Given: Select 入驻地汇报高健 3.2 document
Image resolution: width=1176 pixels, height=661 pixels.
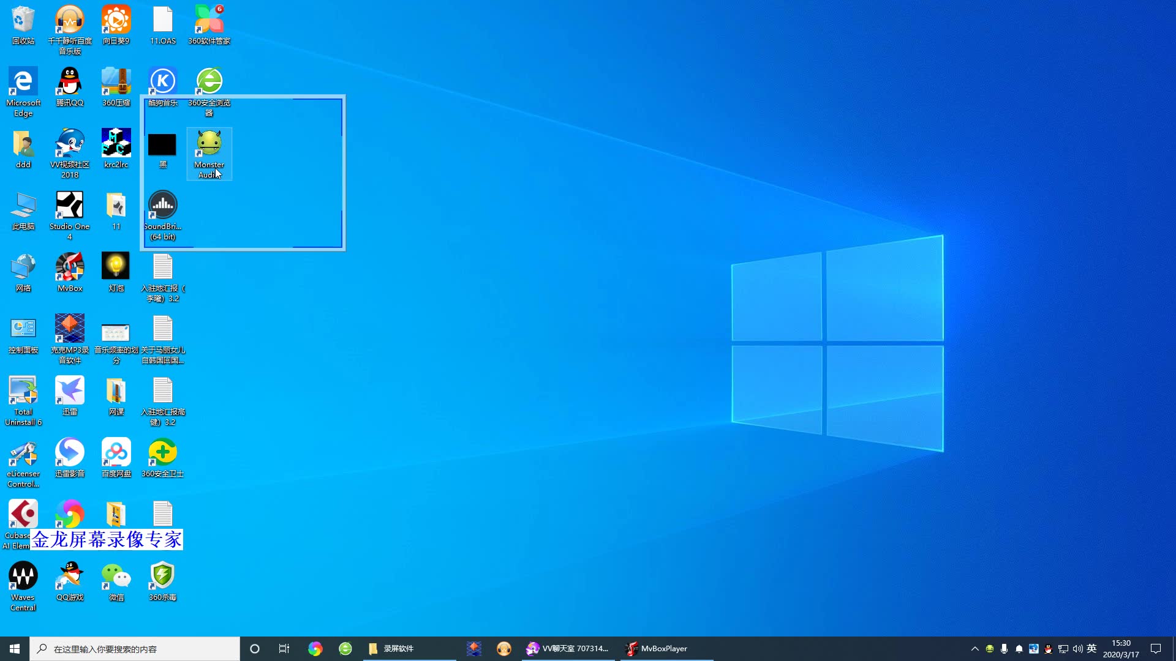Looking at the screenshot, I should (x=163, y=401).
